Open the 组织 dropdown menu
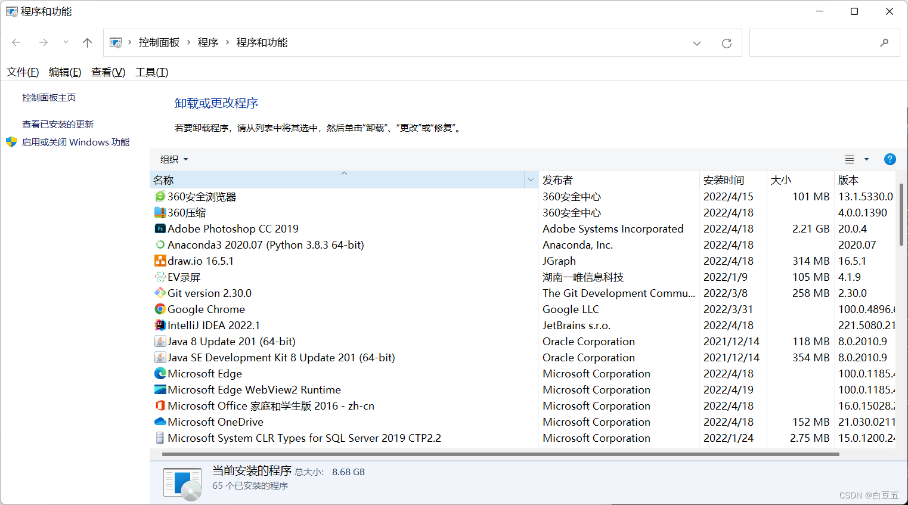This screenshot has width=908, height=505. click(x=174, y=159)
